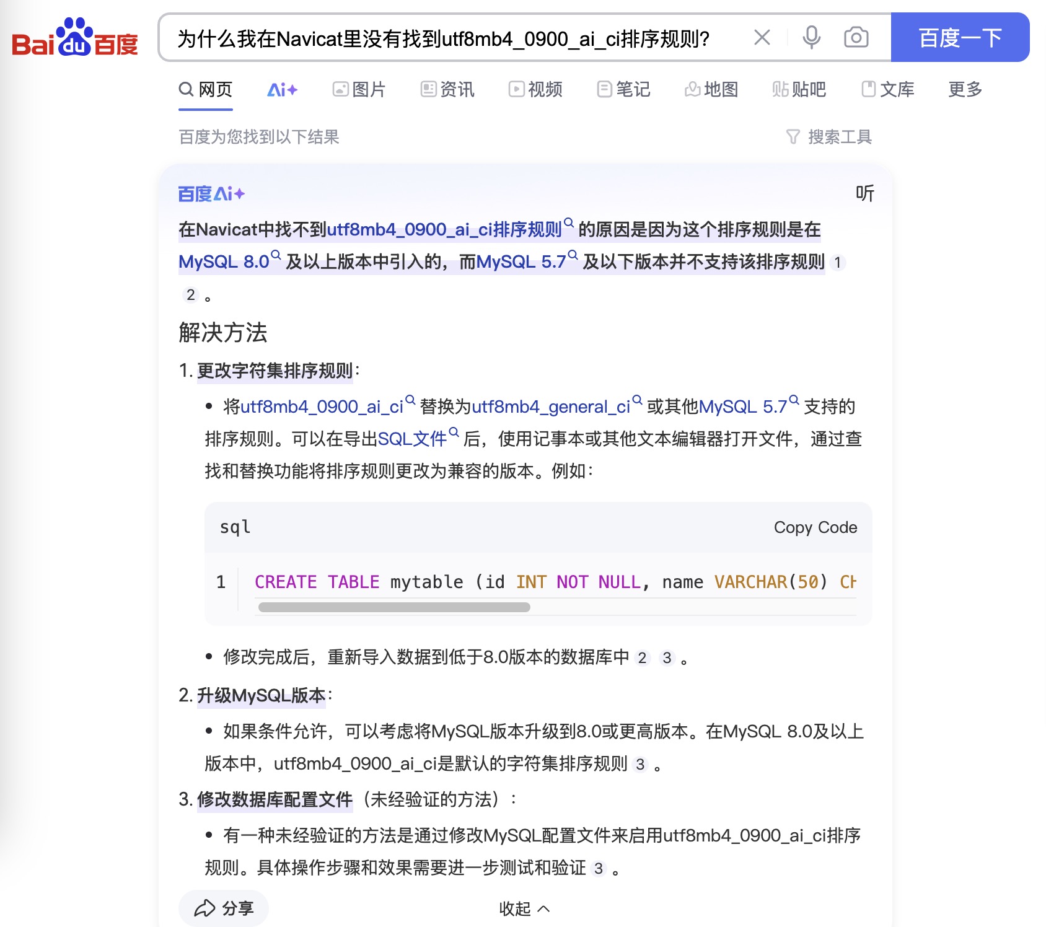Click the 百度为您找到以下结果 text
This screenshot has width=1046, height=927.
259,137
